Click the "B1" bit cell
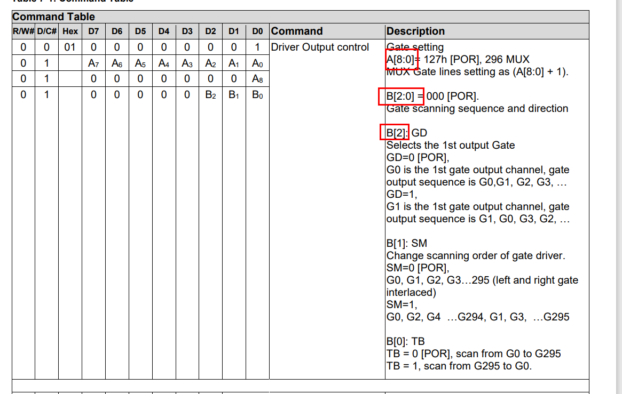The image size is (622, 394). [234, 95]
